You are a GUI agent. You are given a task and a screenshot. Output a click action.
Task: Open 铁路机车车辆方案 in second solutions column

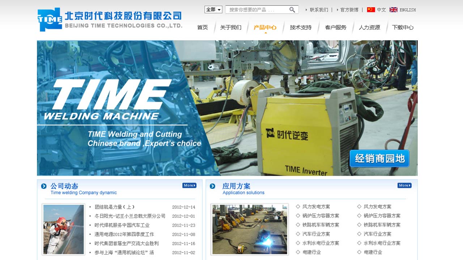(382, 225)
